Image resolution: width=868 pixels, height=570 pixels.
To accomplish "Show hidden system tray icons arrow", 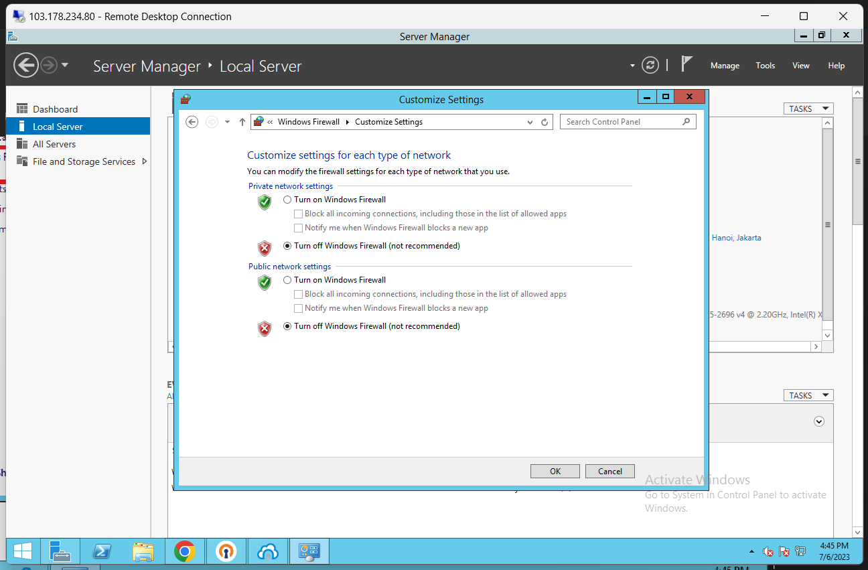I will coord(752,552).
